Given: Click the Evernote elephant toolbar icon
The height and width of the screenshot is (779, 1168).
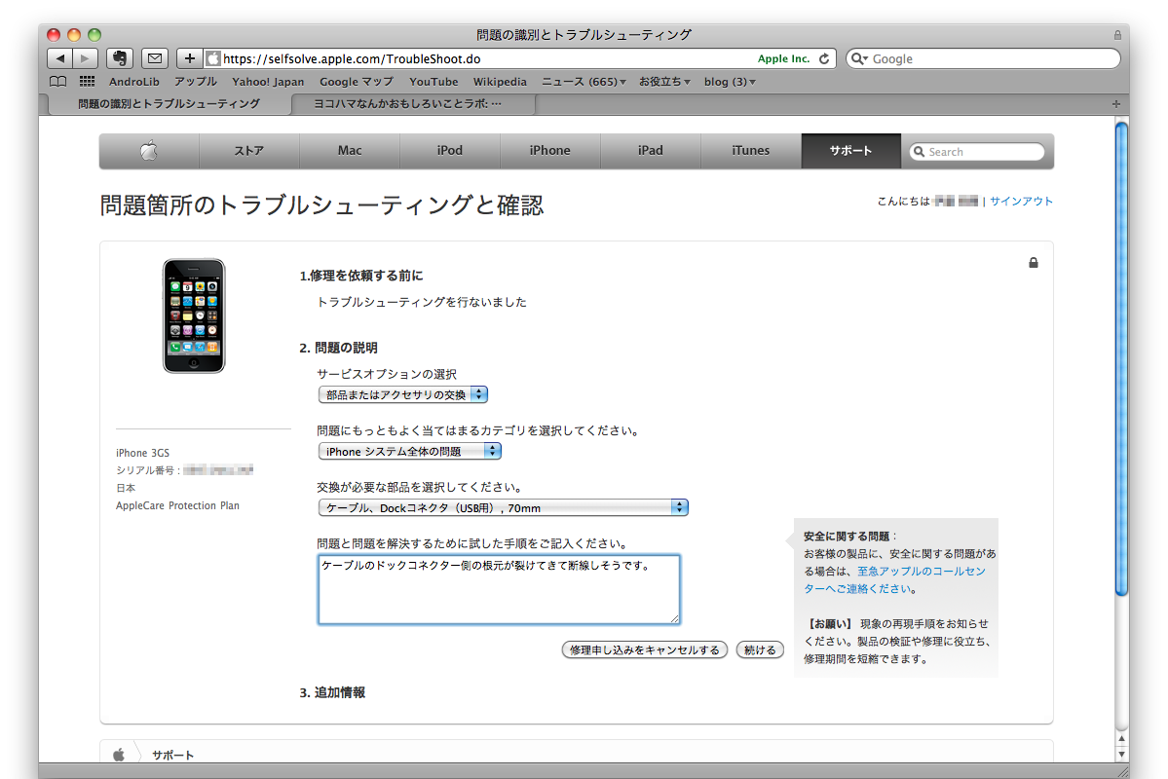Looking at the screenshot, I should (119, 58).
